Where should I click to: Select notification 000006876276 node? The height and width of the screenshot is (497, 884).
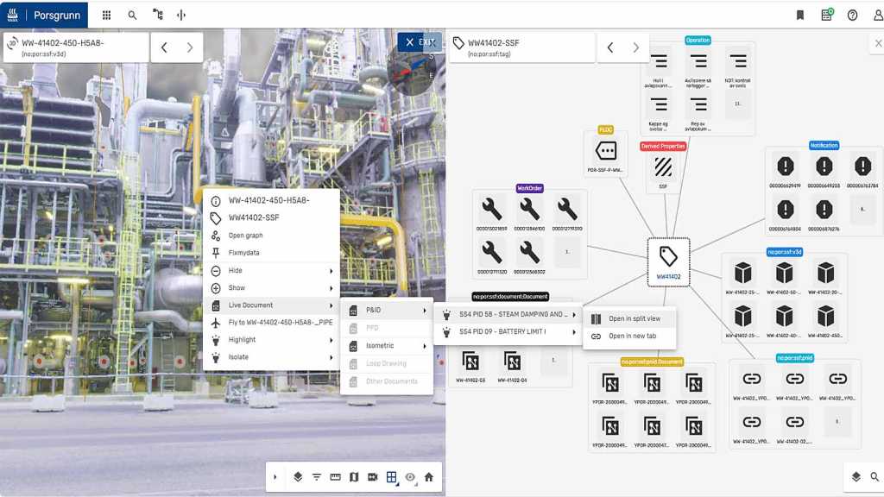pos(824,214)
